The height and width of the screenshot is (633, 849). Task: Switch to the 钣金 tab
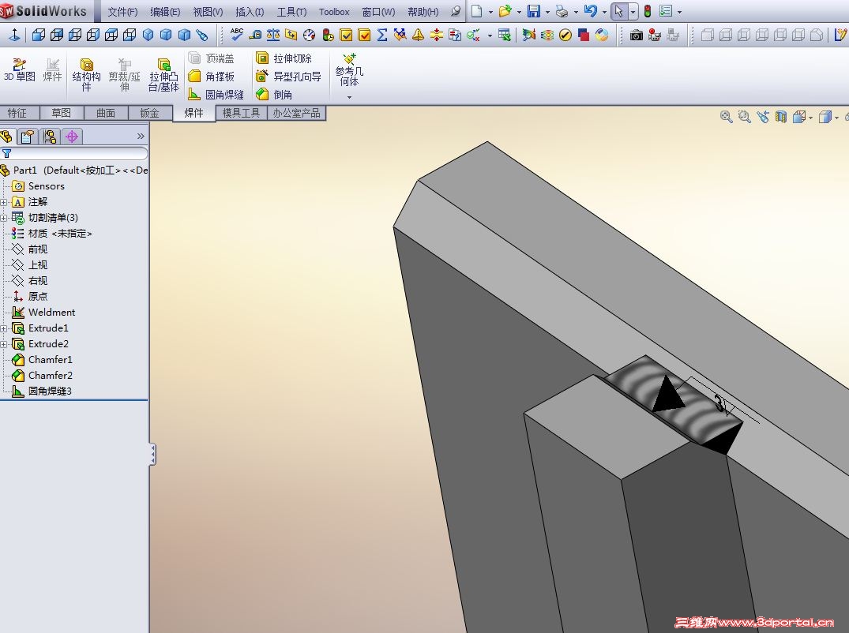[x=149, y=113]
